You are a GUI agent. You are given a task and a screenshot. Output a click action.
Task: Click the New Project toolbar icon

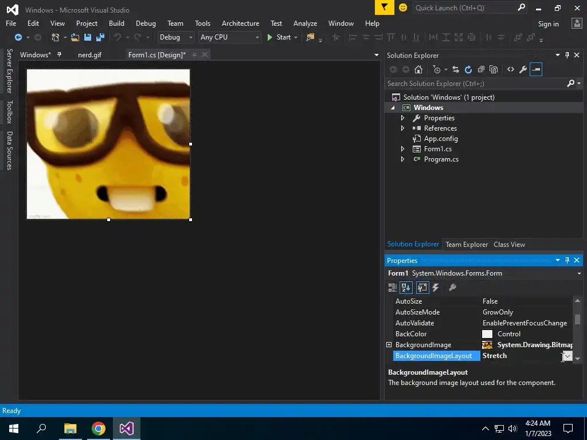click(x=56, y=37)
